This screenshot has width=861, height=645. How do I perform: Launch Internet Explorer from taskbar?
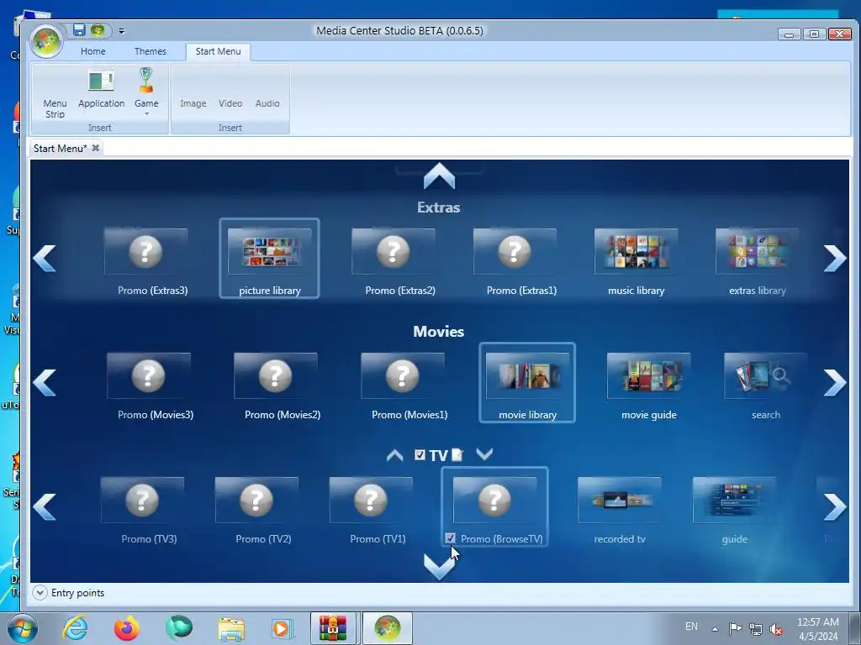pos(75,628)
